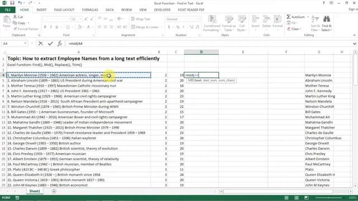This screenshot has width=358, height=201.
Task: Click the Format cells icon
Action: [277, 19]
